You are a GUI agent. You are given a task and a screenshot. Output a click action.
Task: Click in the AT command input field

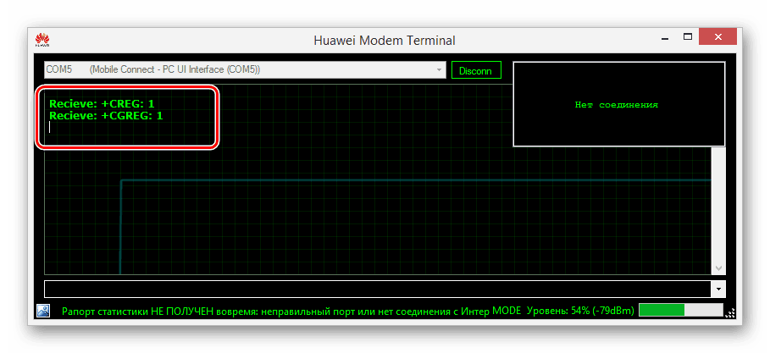378,290
